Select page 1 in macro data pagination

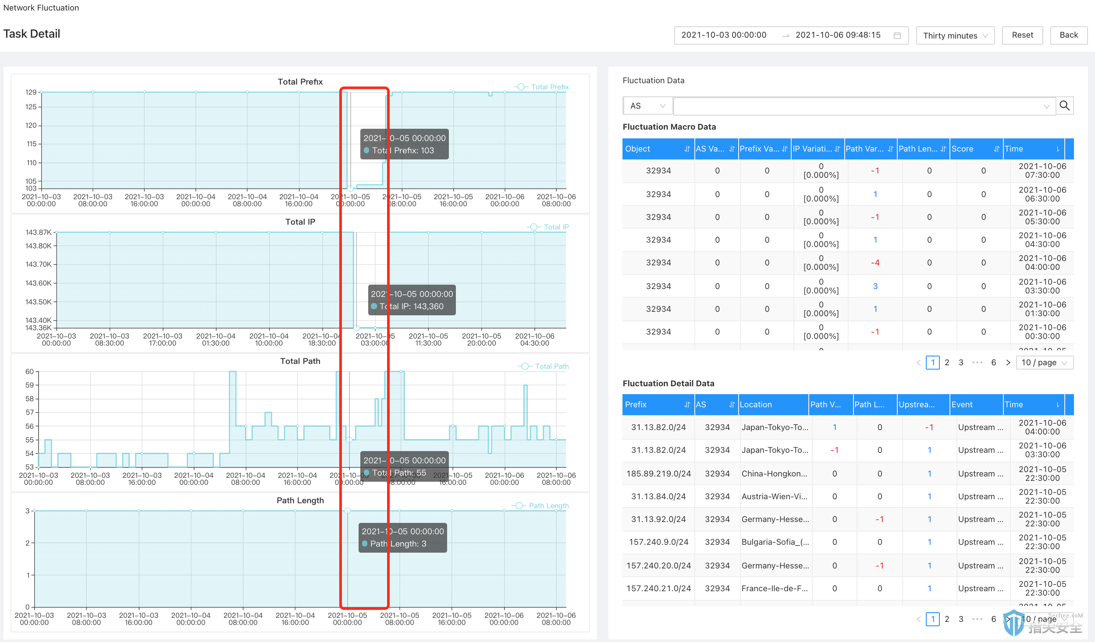point(932,363)
